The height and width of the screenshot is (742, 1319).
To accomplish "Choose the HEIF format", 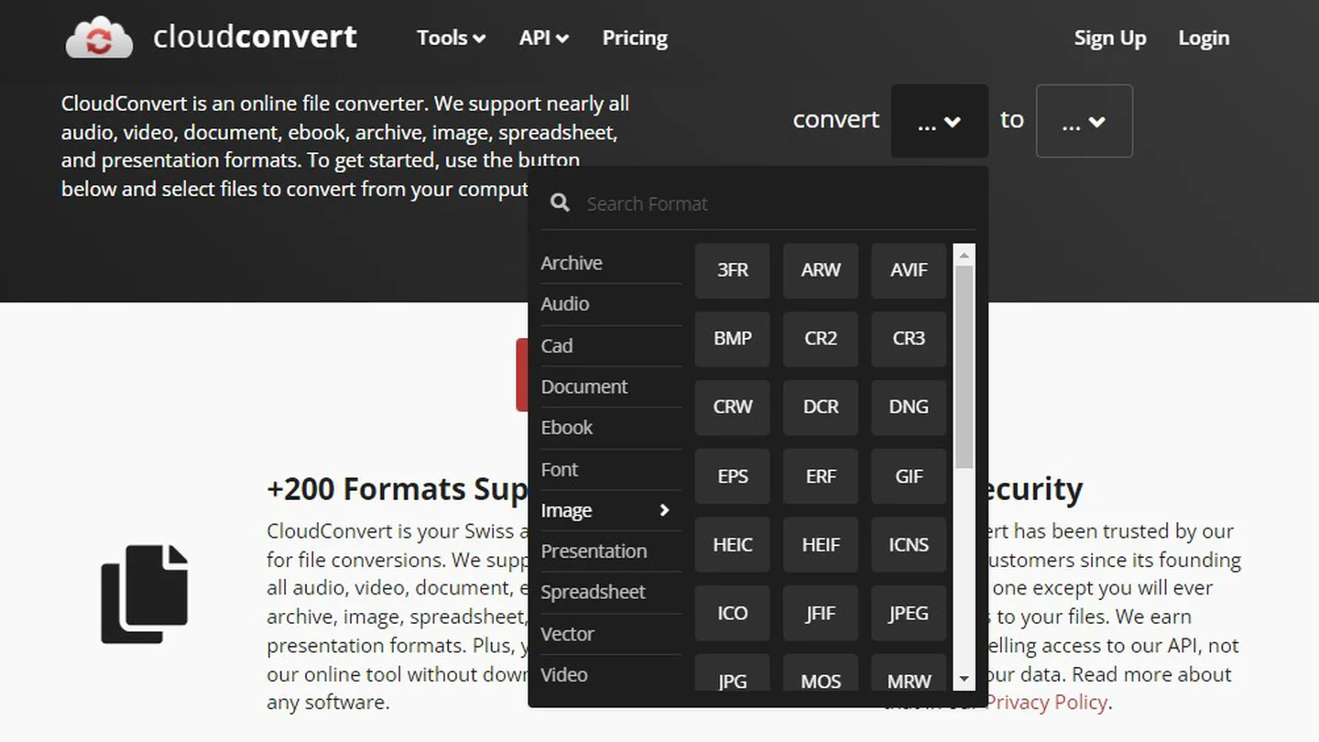I will tap(821, 545).
